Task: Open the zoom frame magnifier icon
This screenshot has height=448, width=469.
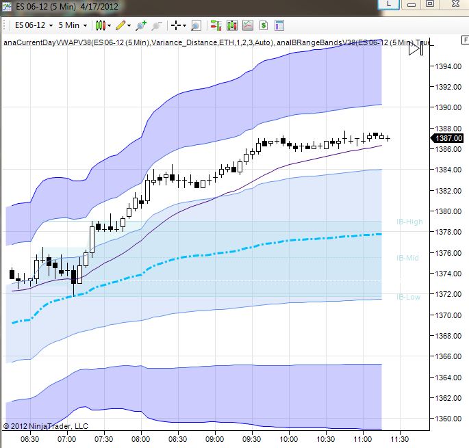Action: pos(196,26)
